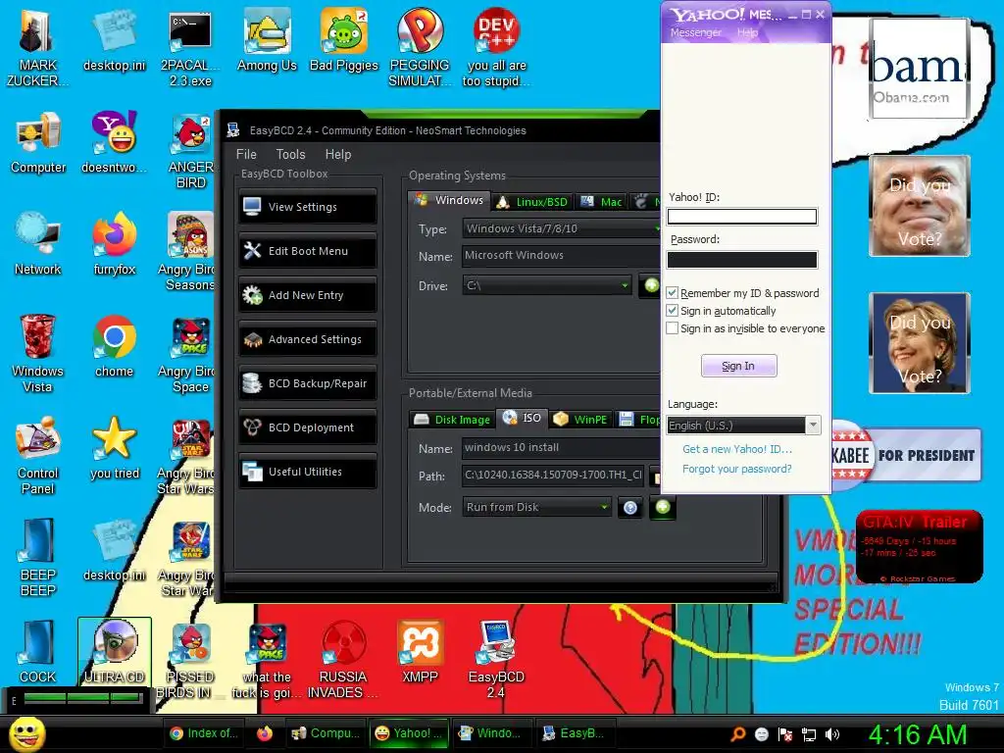The image size is (1004, 753).
Task: Click the Name field 'windows 10 install'
Action: pos(561,447)
